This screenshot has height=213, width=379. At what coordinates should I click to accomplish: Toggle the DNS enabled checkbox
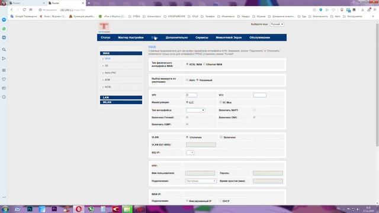point(254,117)
